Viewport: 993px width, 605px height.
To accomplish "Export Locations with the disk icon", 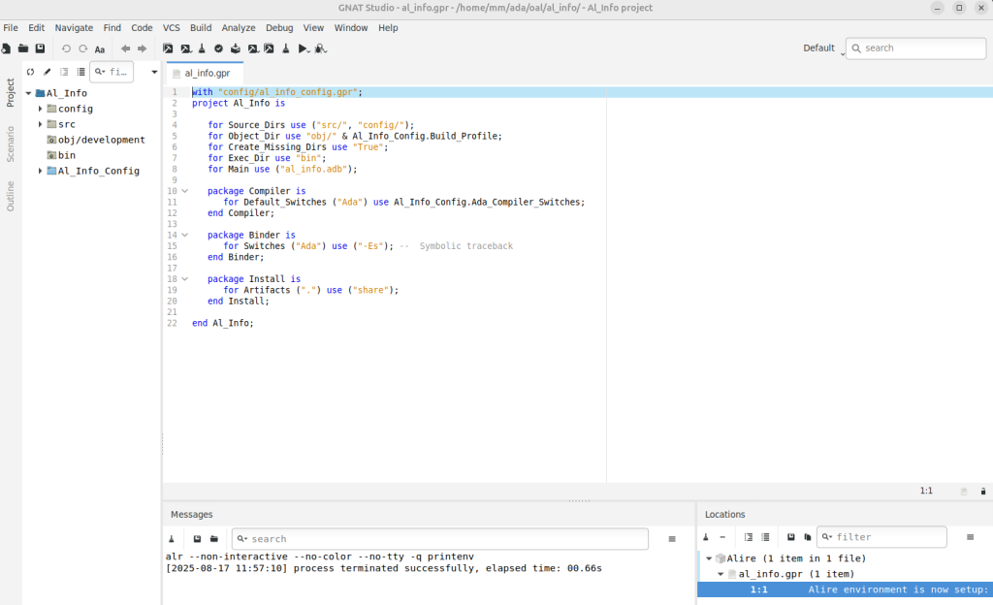I will tap(791, 537).
